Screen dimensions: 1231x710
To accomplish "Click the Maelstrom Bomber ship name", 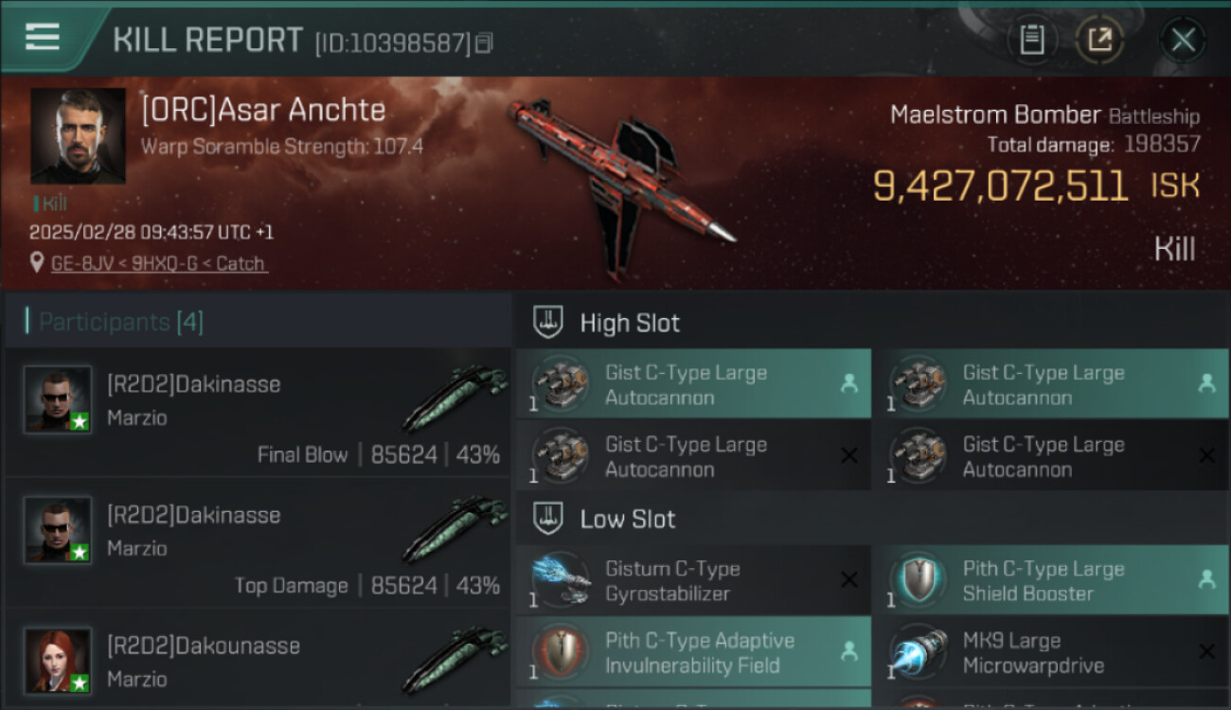I will 995,115.
